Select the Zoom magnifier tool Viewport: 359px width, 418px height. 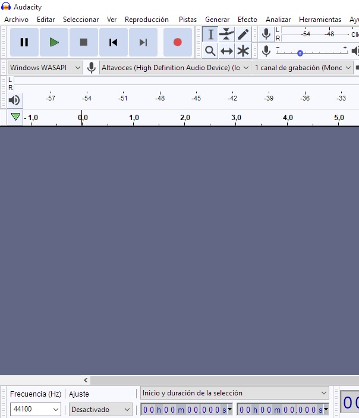tap(210, 51)
